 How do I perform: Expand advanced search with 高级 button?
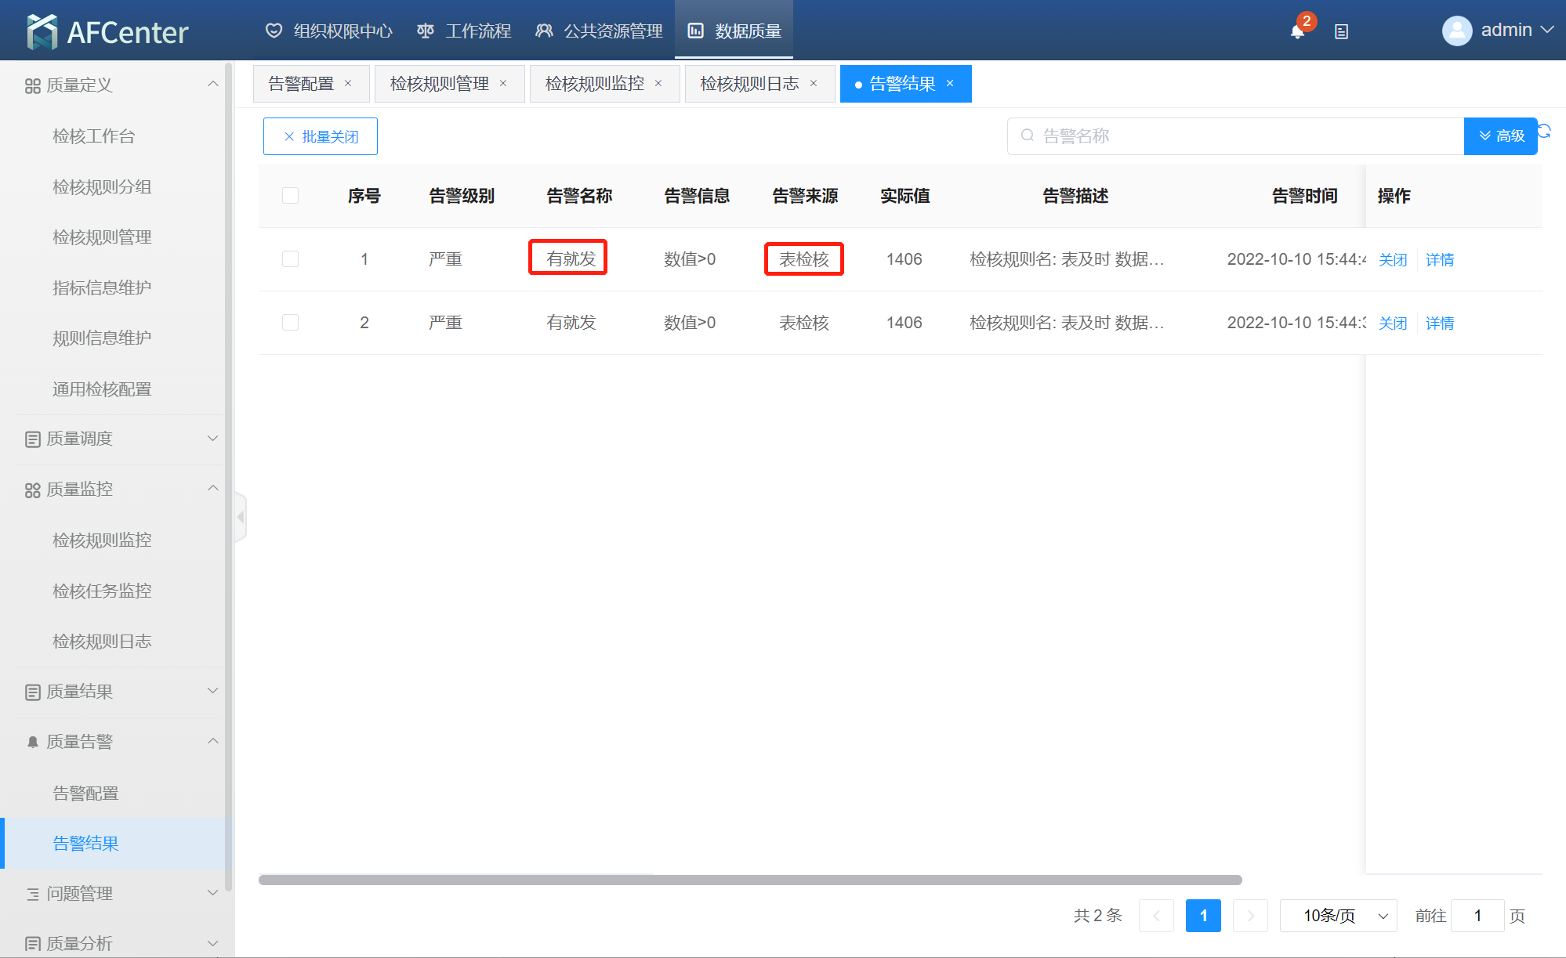(1500, 136)
